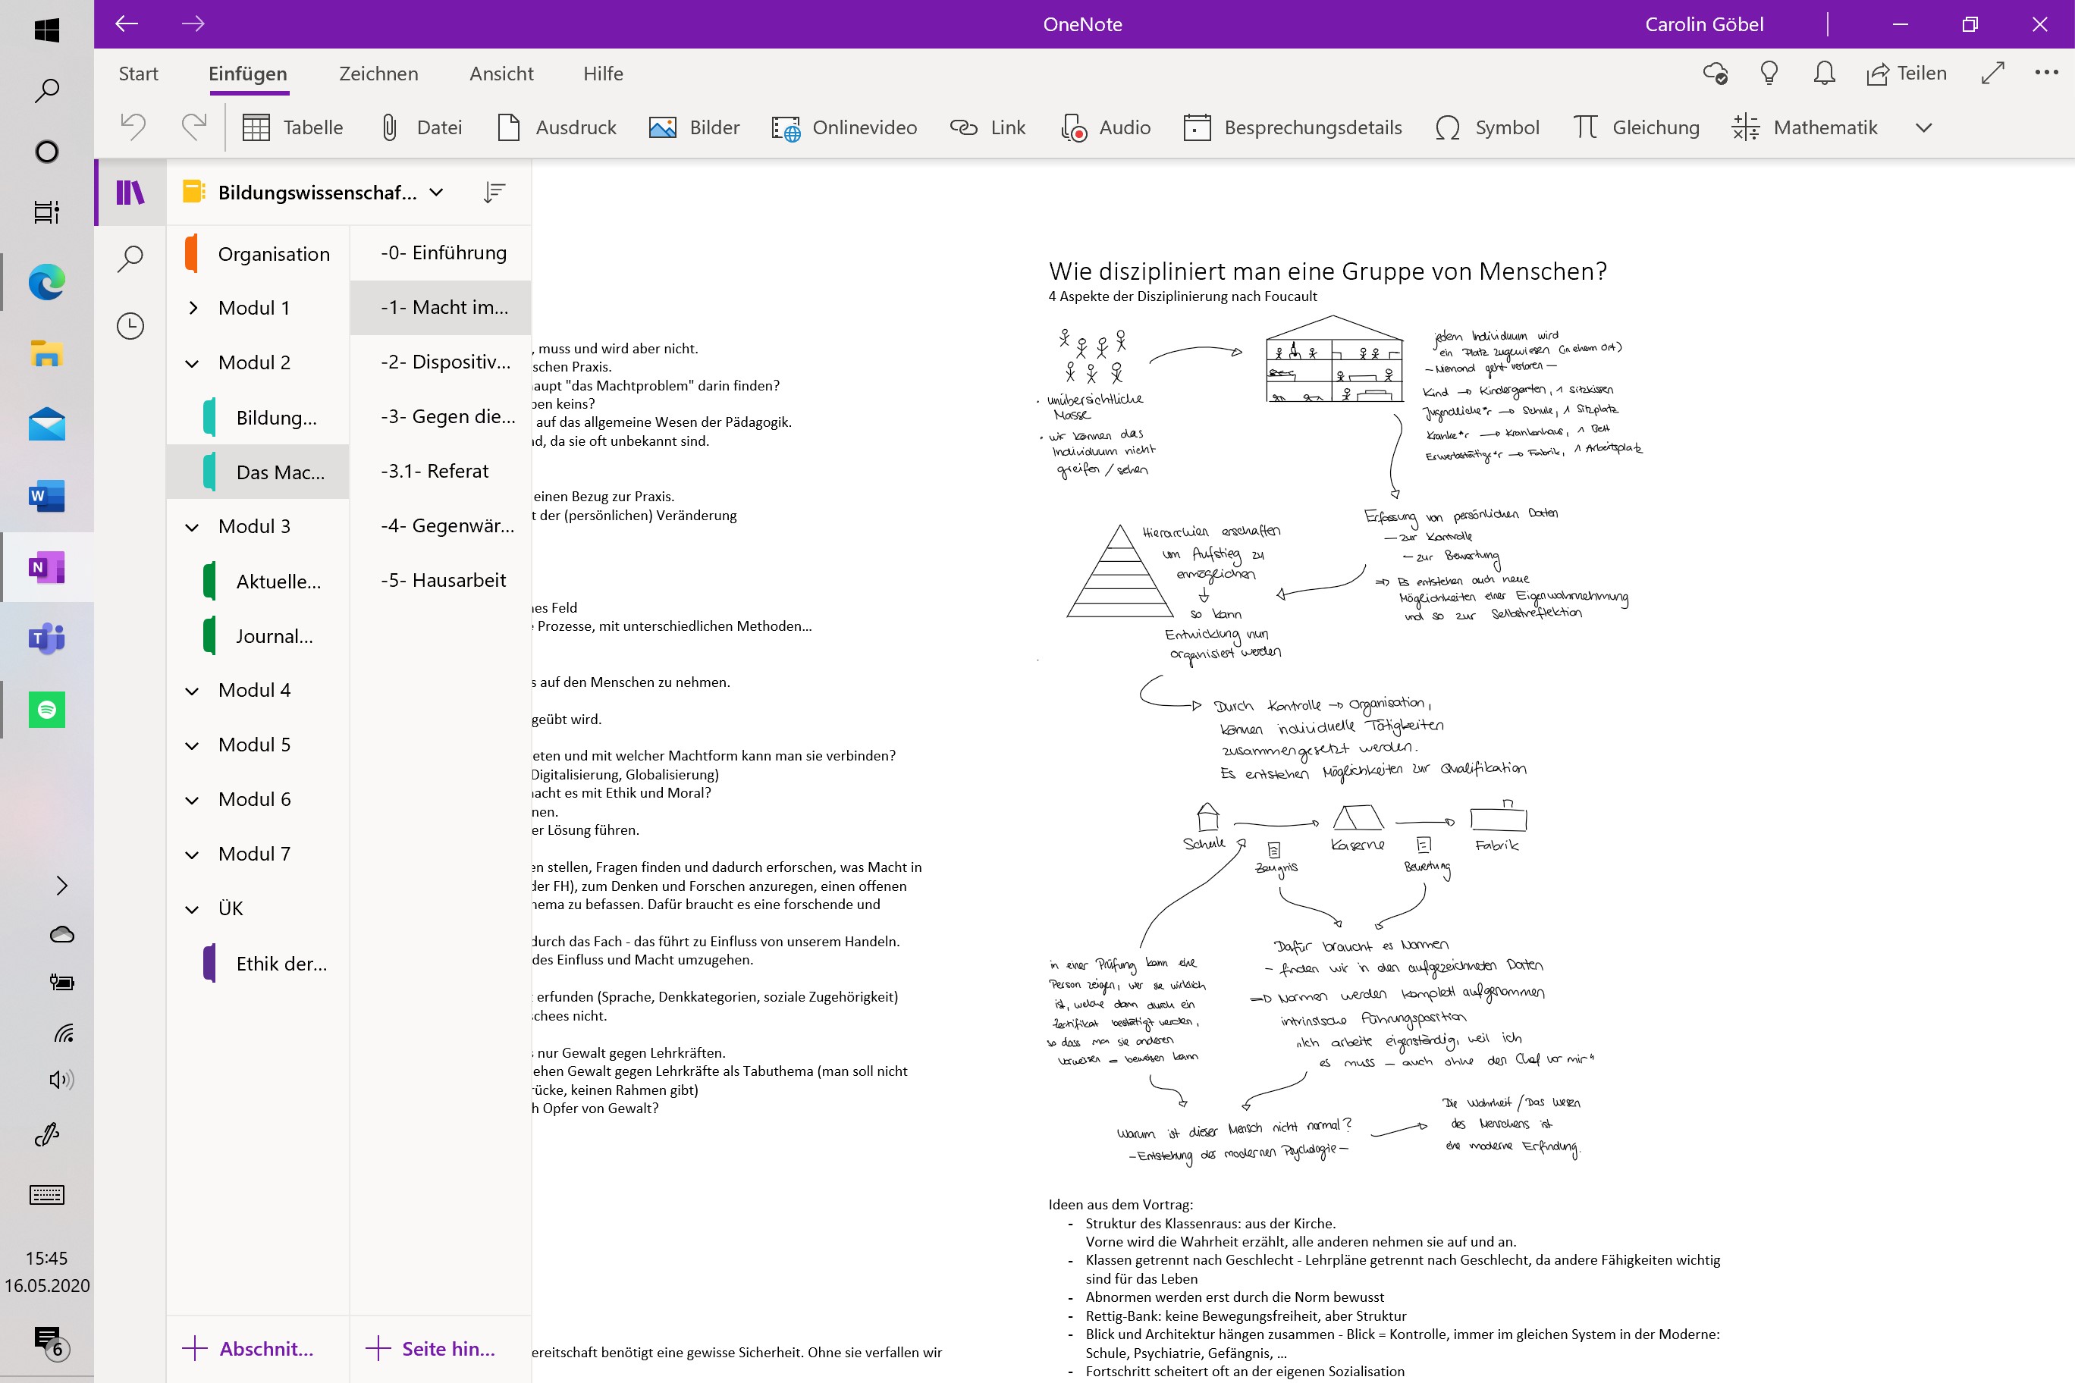Open Spotify from the taskbar
Viewport: 2075px width, 1383px height.
point(47,709)
